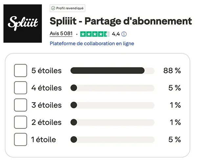Check the 1 étoile filter checkbox

pos(21,140)
